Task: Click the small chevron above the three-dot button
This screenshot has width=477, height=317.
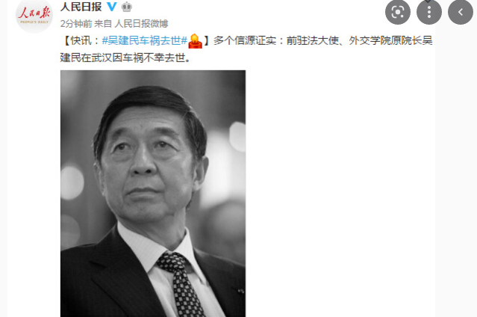Action: [428, 1]
